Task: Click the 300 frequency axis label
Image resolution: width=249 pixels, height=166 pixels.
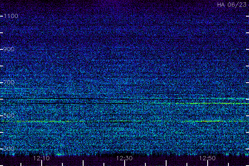Action: (x=9, y=149)
